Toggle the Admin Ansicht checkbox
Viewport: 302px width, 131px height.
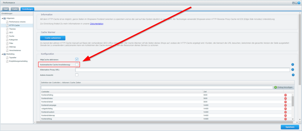point(77,75)
